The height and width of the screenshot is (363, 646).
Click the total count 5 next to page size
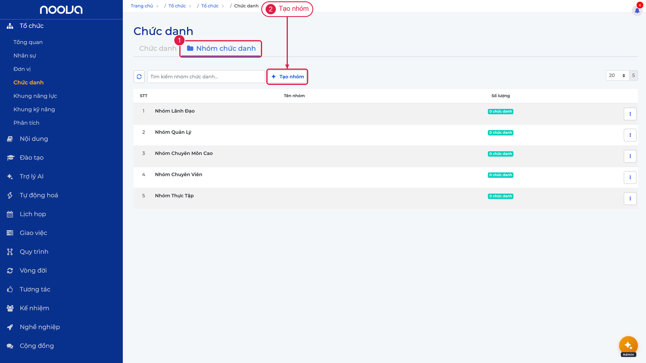(633, 75)
